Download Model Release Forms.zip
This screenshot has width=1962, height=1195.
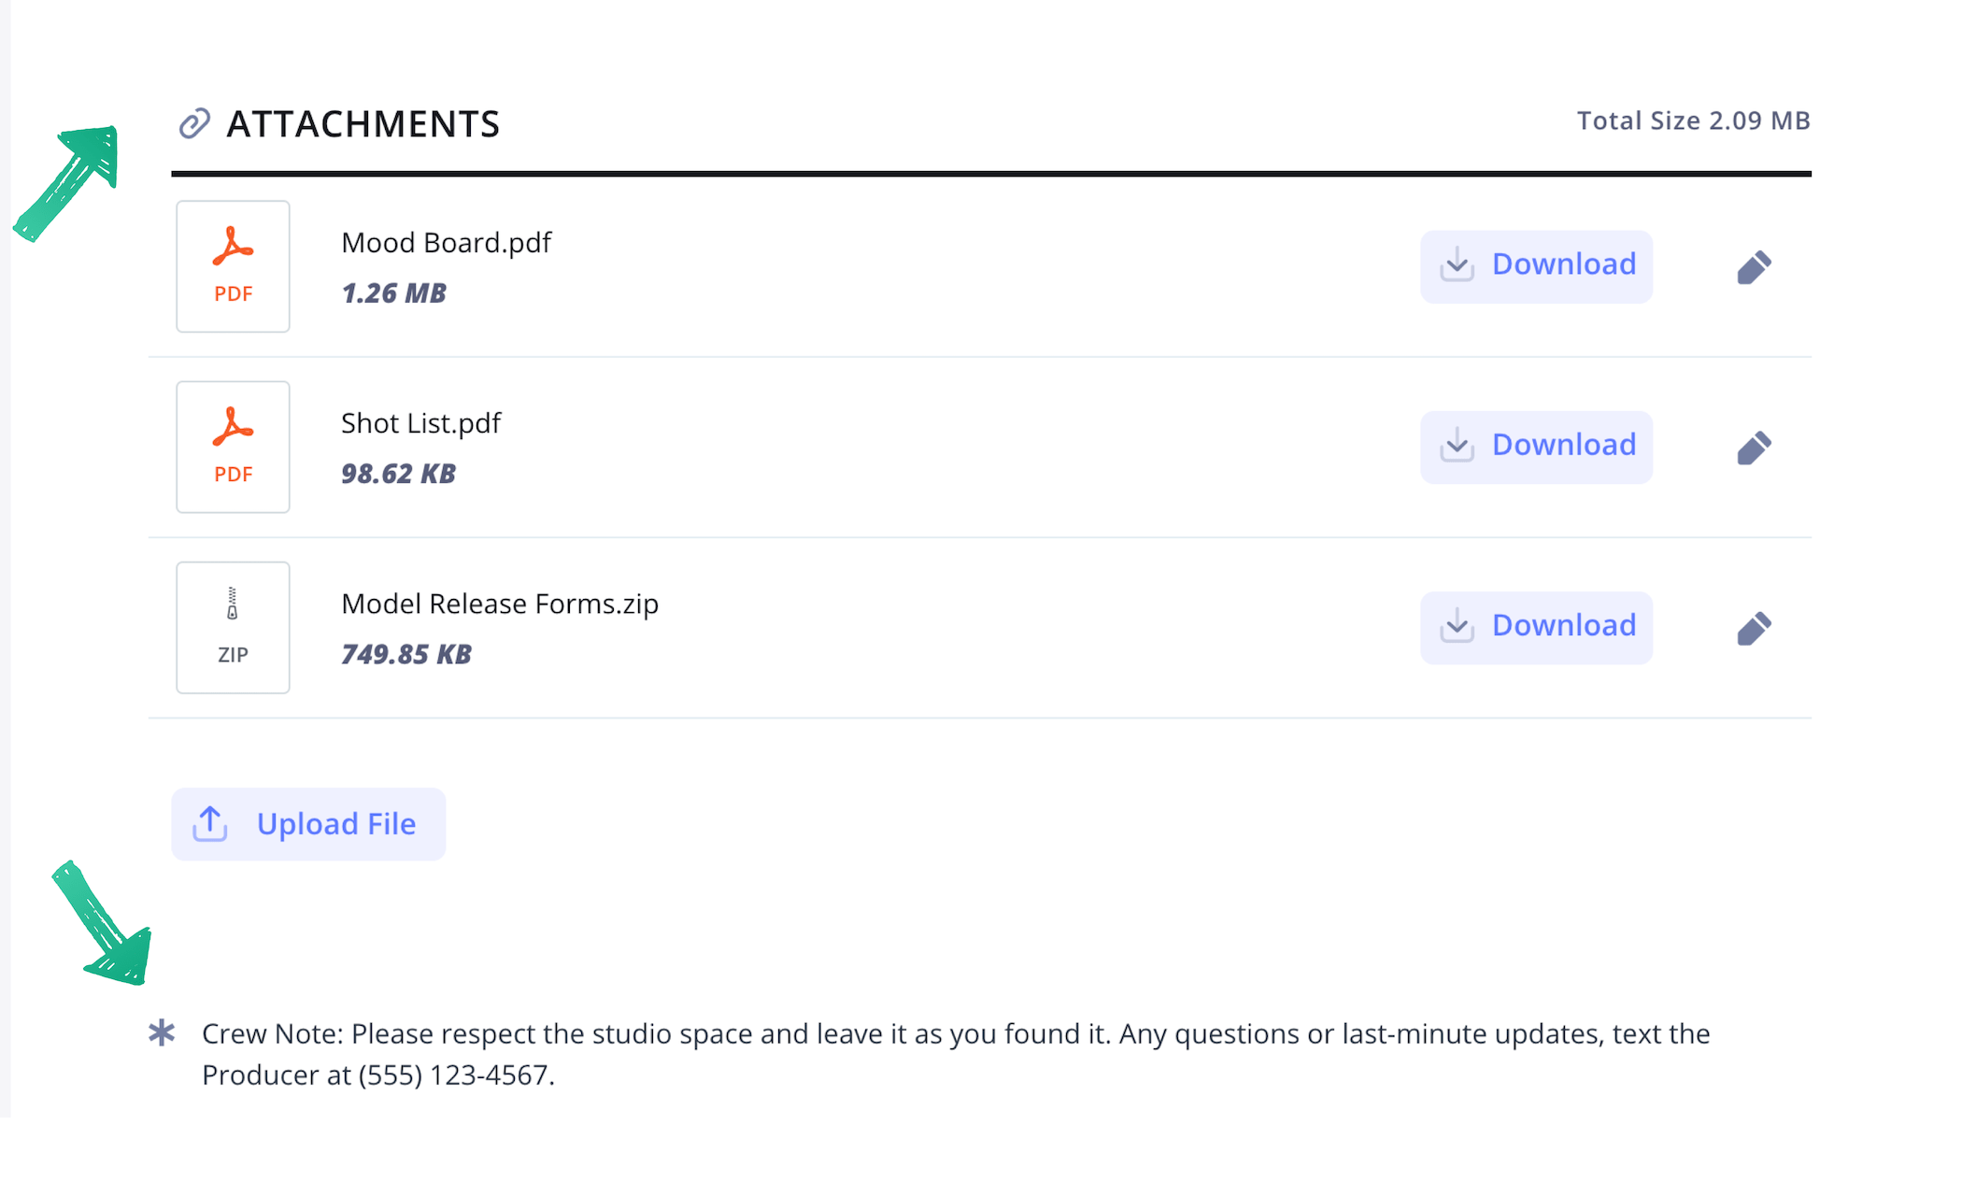[x=1536, y=627]
